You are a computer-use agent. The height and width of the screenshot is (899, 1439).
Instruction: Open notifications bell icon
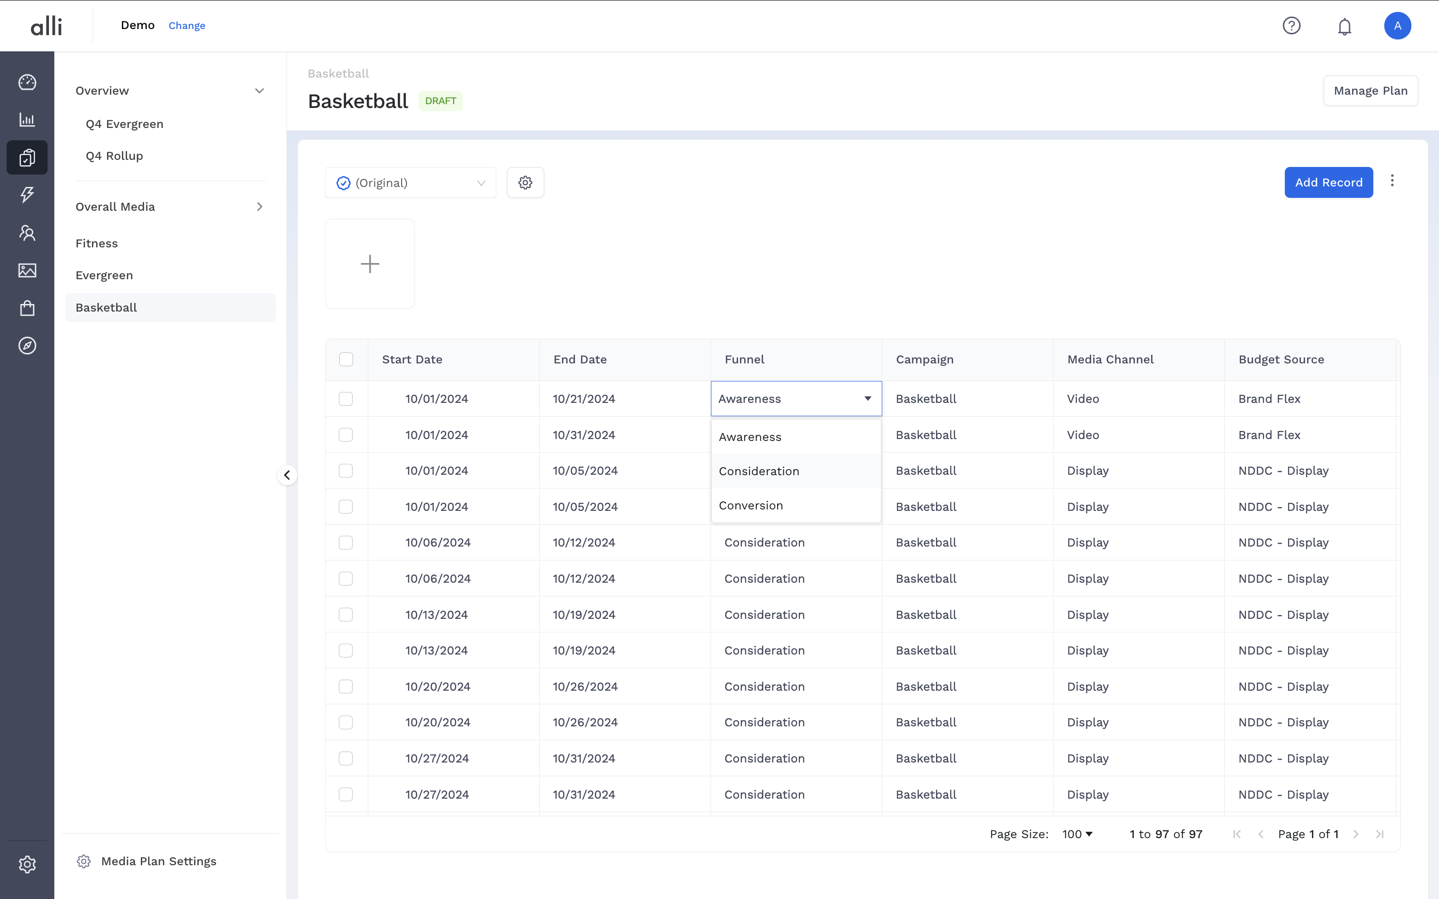point(1344,26)
